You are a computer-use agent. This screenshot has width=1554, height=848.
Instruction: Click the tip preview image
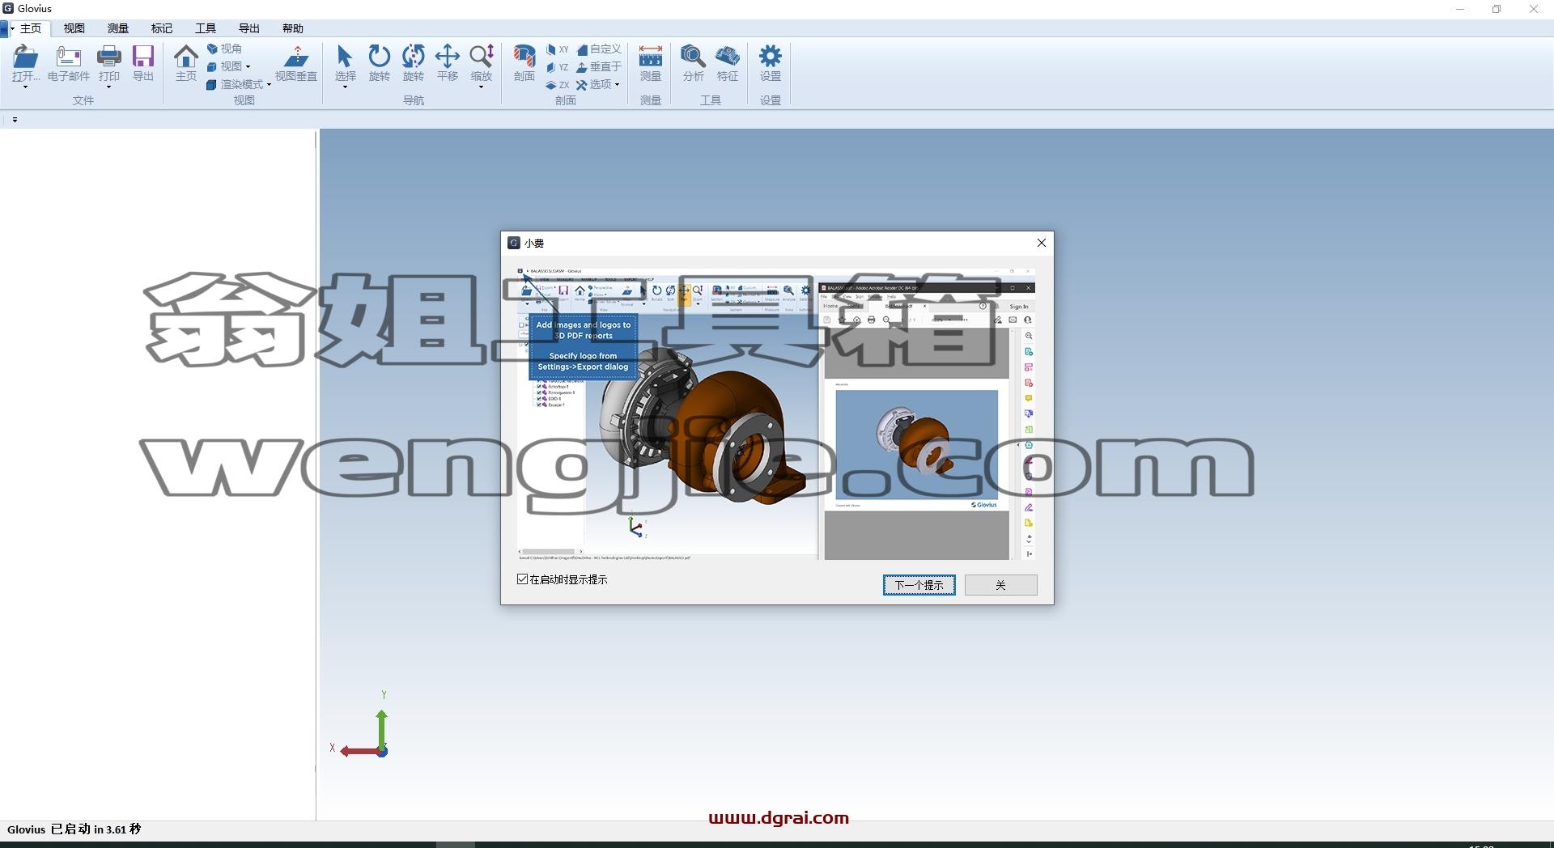[x=777, y=414]
